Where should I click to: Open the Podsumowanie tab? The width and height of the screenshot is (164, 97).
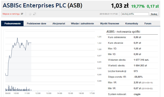point(13,24)
